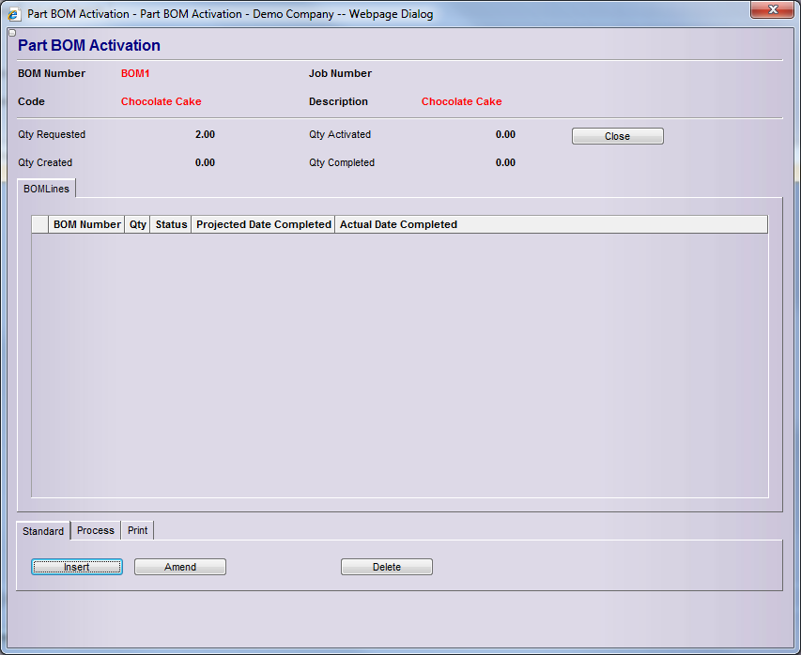This screenshot has height=655, width=801.
Task: Click the red BOM1 value
Action: pyautogui.click(x=135, y=73)
